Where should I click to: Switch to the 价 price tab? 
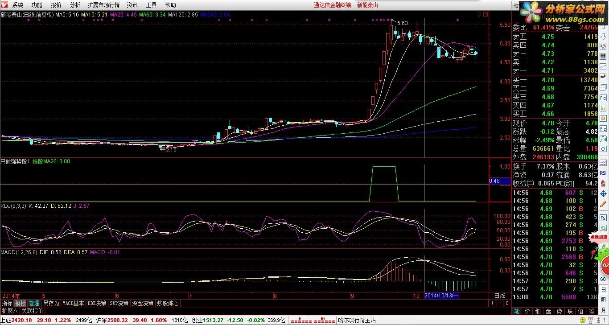coord(527,311)
